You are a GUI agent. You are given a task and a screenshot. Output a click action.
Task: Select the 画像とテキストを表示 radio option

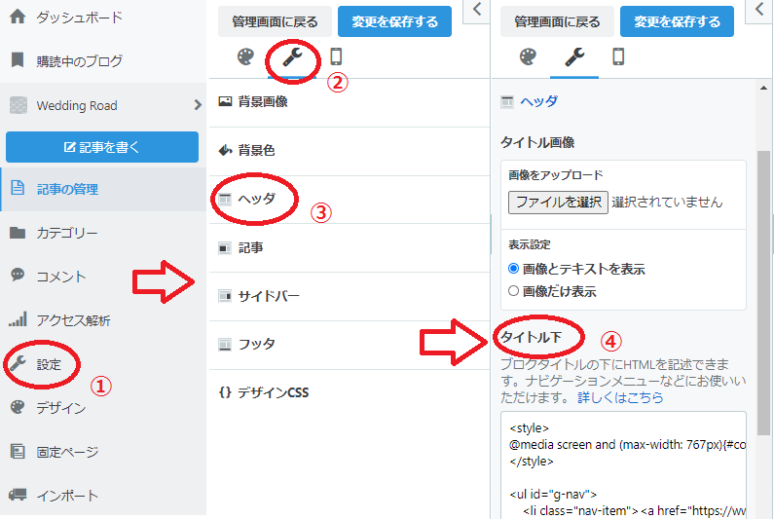click(513, 269)
